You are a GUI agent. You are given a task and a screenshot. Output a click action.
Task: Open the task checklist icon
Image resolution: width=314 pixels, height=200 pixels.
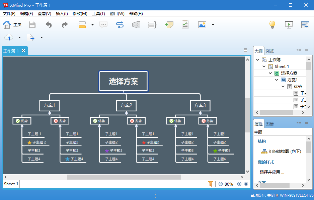coord(185,25)
